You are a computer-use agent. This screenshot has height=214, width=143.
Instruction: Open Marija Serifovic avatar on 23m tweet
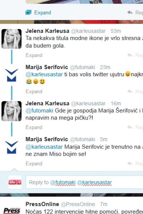11,75
